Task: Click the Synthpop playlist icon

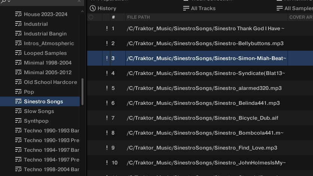Action: 18,121
